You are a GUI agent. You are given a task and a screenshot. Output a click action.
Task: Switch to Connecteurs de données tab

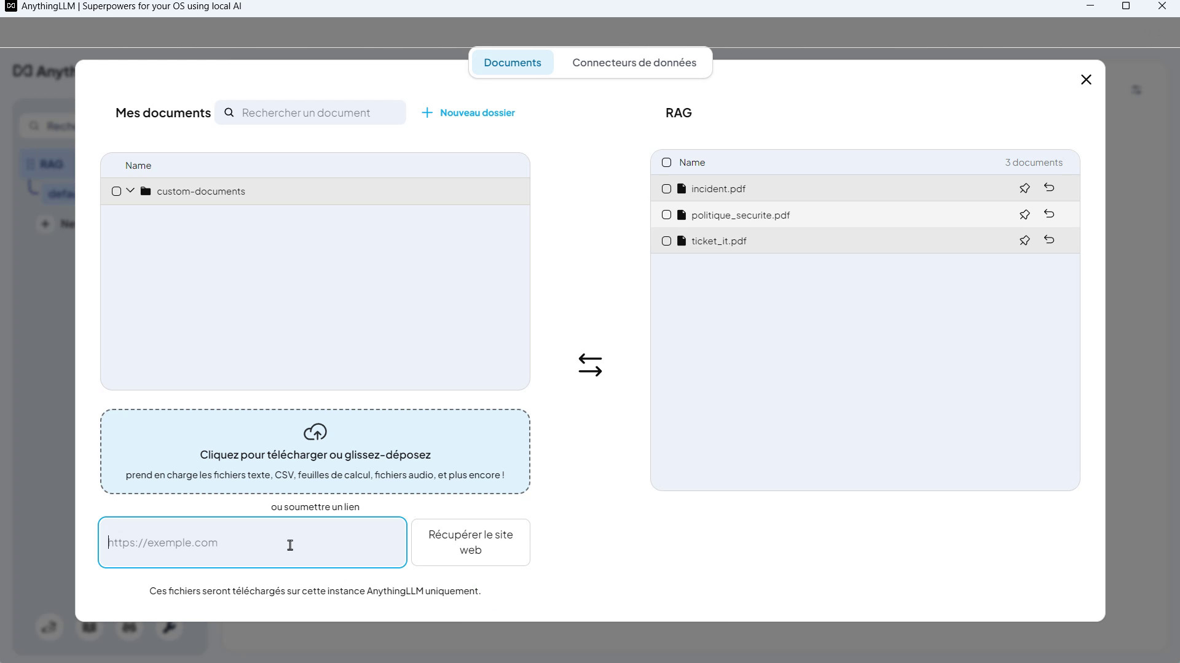pos(634,63)
